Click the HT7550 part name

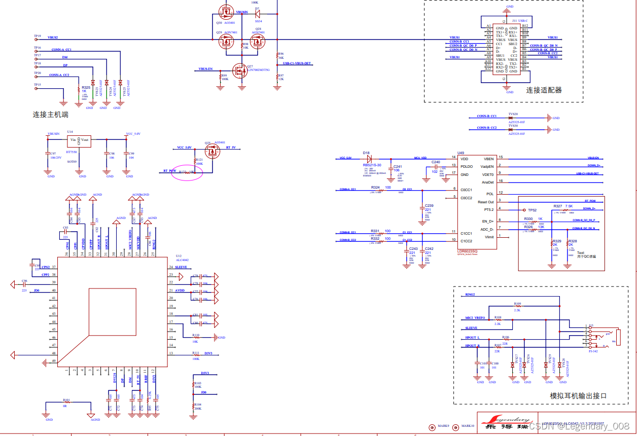(72, 152)
